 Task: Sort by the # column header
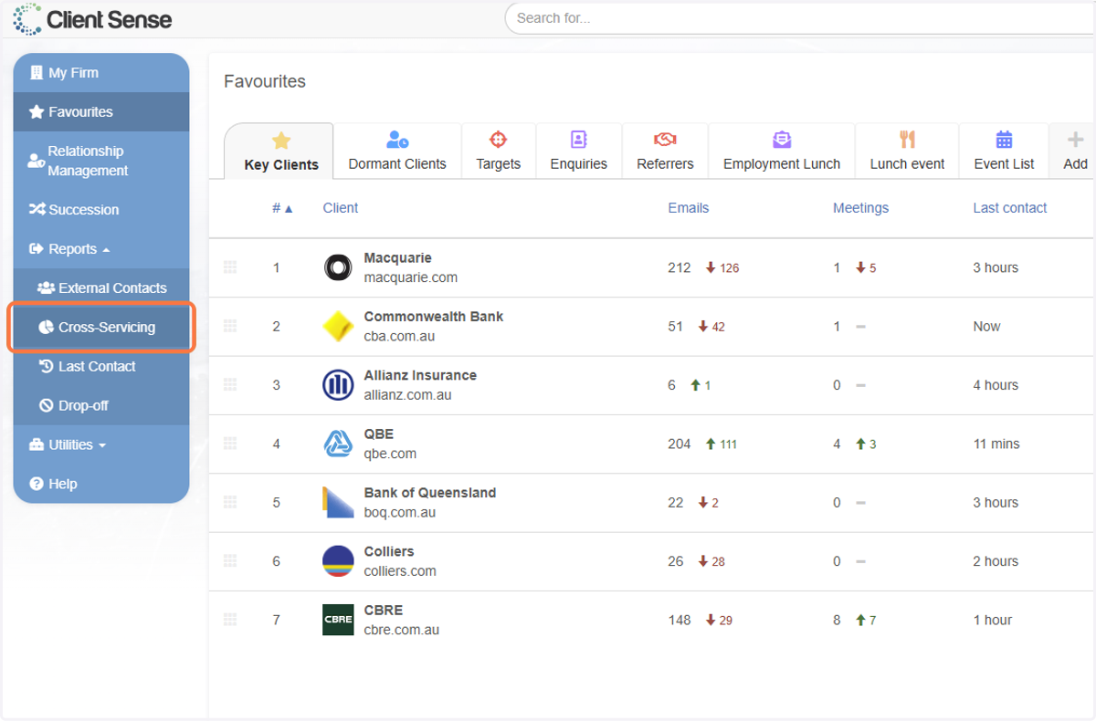pyautogui.click(x=282, y=208)
